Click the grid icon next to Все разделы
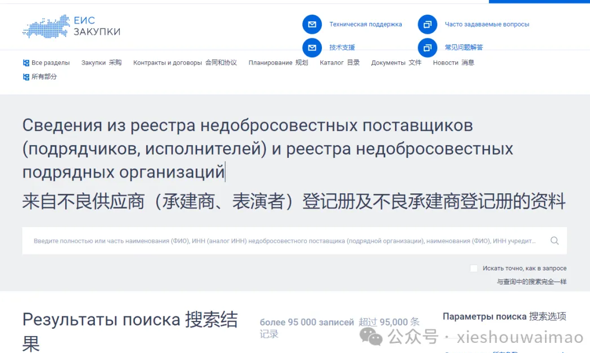Viewport: 590px width, 353px height. point(26,63)
